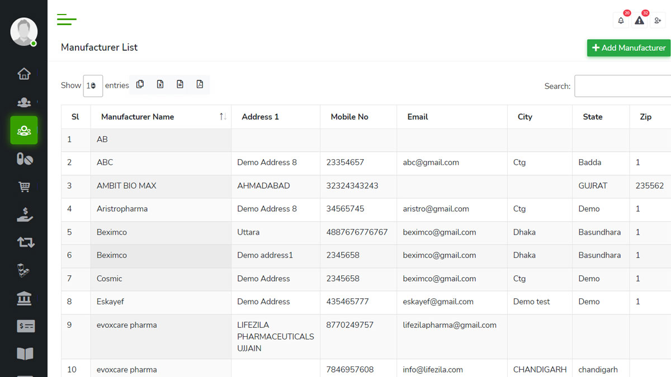The image size is (671, 377).
Task: Focus the Search input field
Action: 622,86
